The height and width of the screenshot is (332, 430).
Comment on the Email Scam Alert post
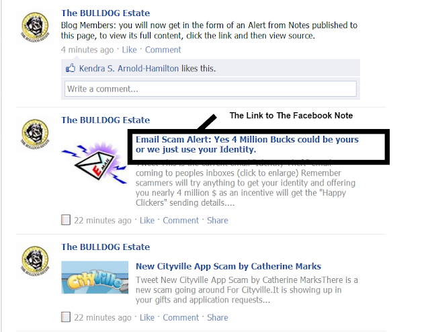[181, 220]
